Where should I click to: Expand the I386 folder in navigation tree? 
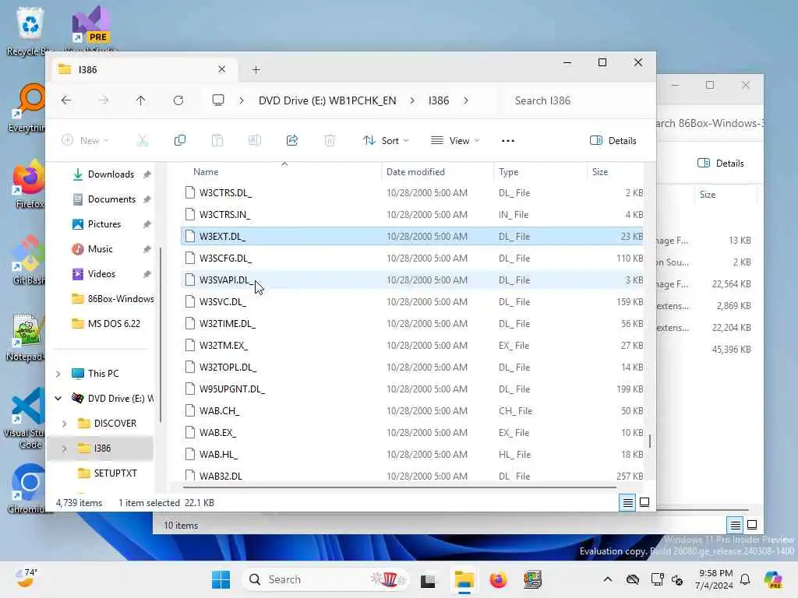tap(64, 448)
